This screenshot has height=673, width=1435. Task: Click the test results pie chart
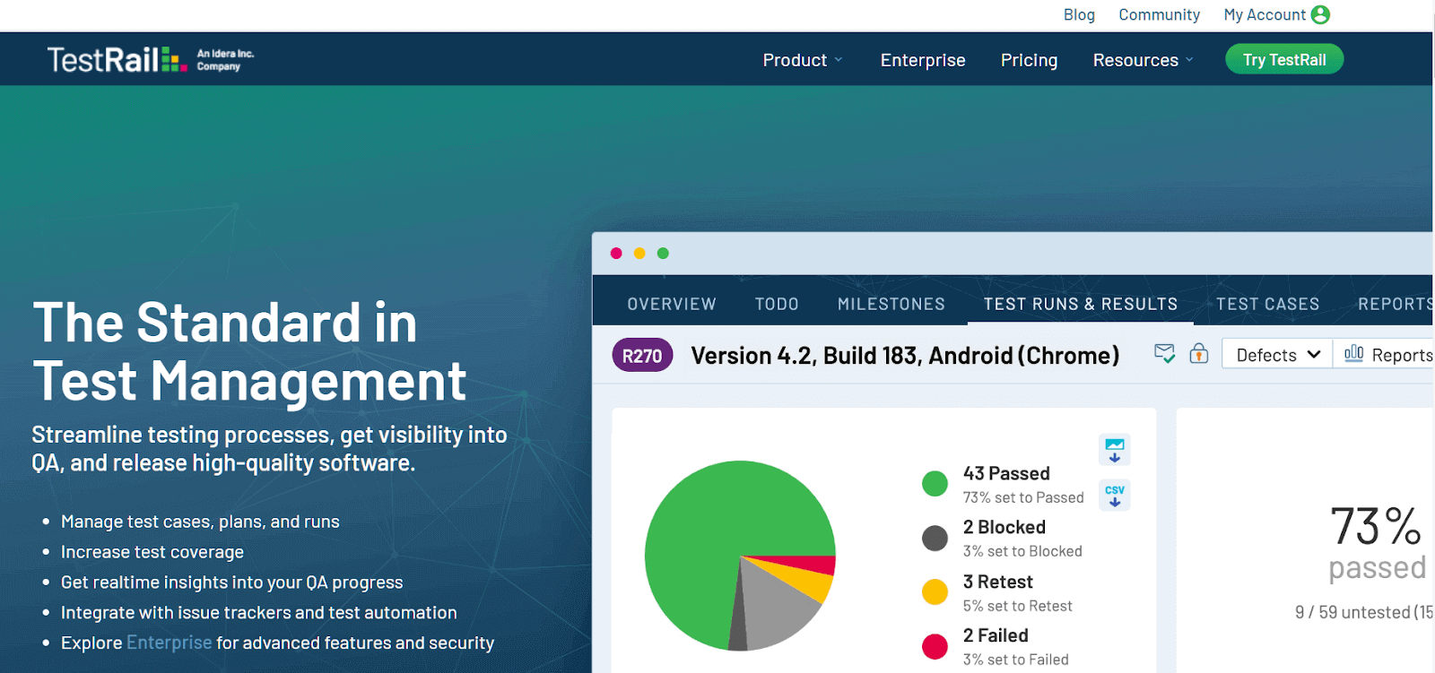[x=740, y=556]
